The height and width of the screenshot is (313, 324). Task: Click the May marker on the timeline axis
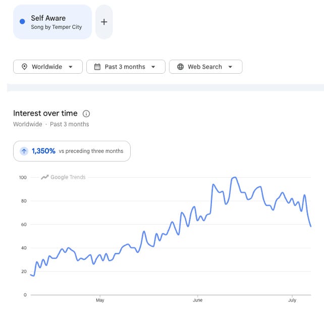pos(100,300)
